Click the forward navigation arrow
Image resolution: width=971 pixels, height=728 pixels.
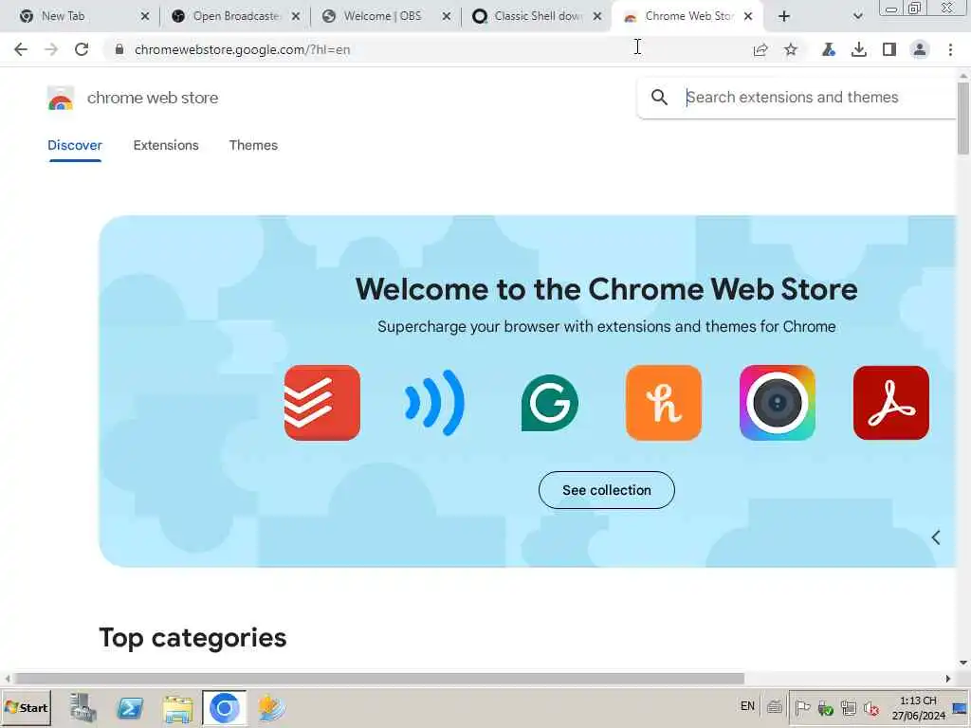pos(51,49)
